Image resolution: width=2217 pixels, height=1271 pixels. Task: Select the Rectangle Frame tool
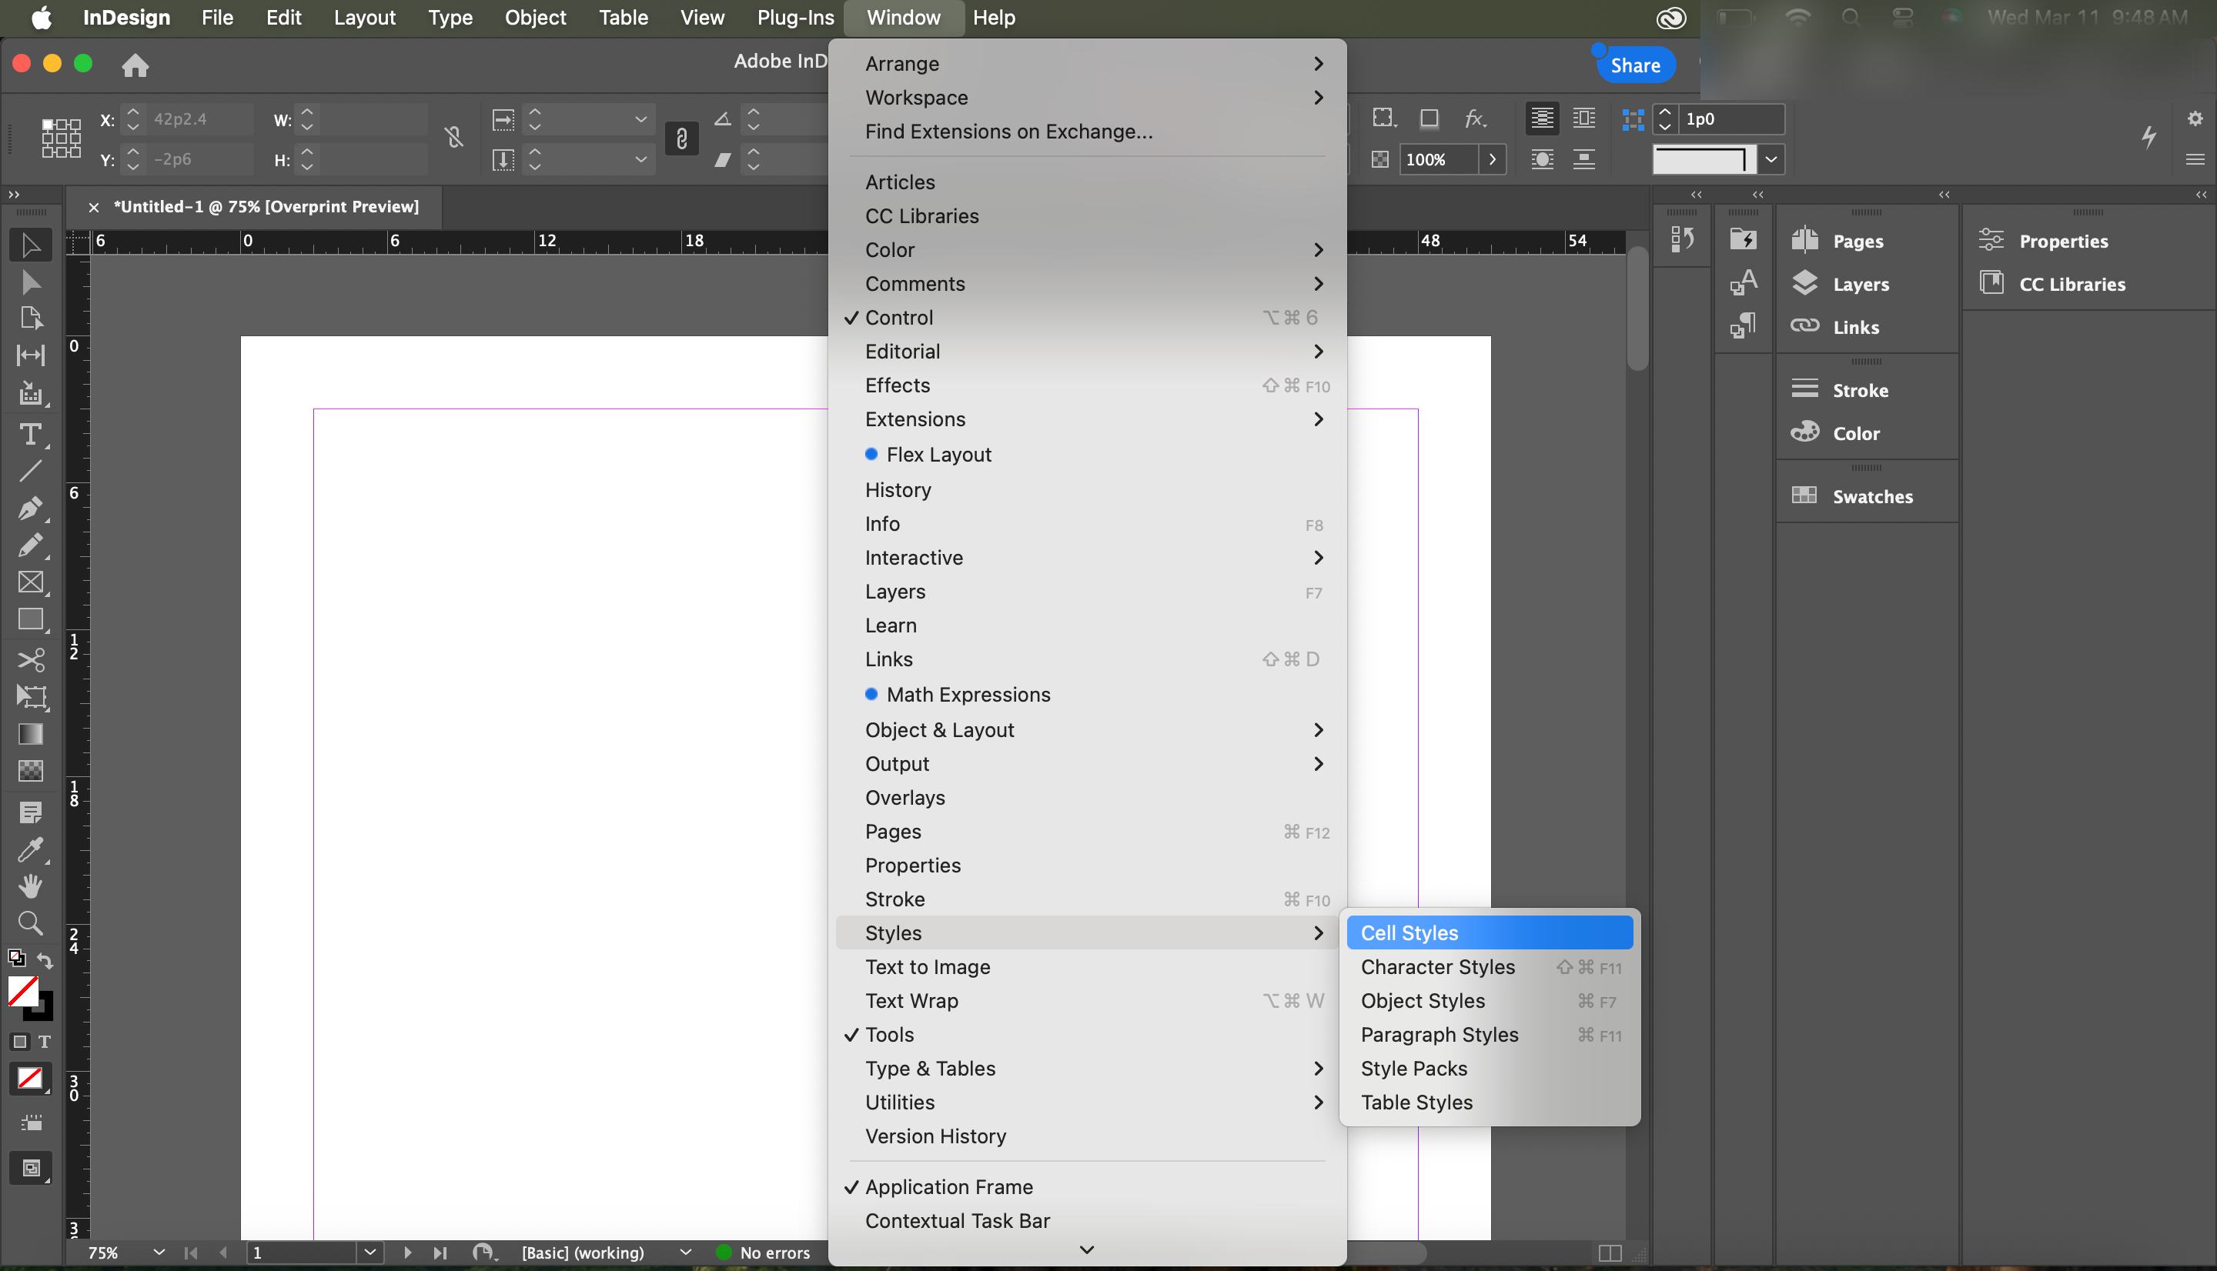click(x=31, y=582)
